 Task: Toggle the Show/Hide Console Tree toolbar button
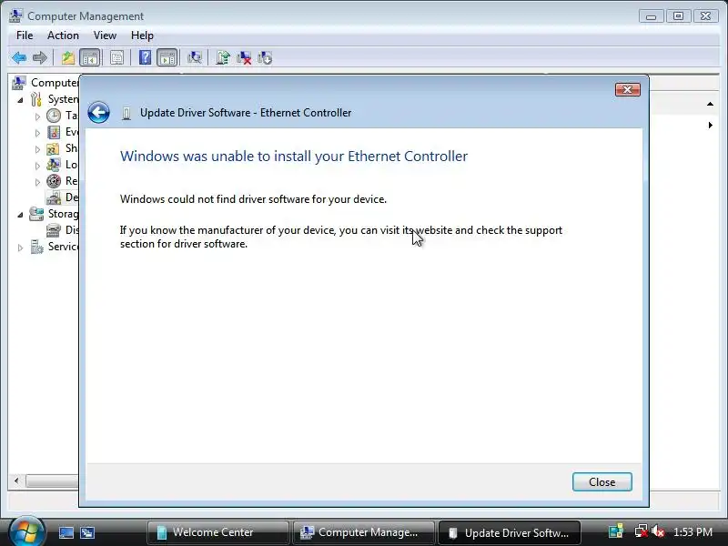89,58
